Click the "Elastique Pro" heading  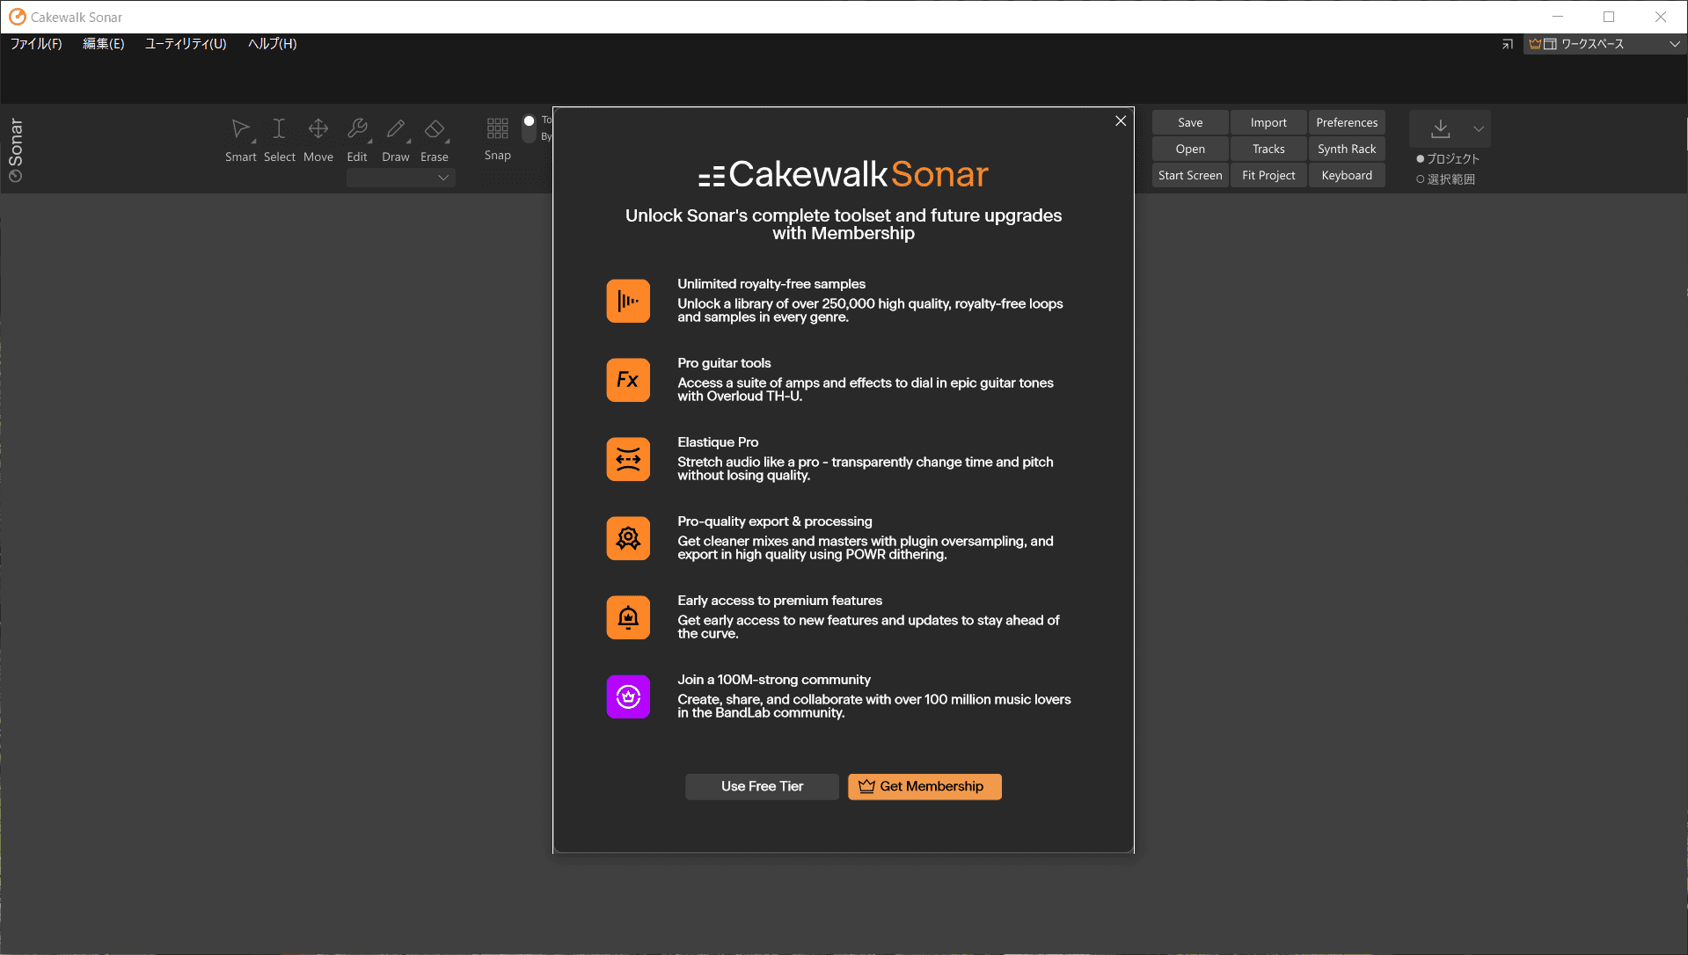(718, 441)
